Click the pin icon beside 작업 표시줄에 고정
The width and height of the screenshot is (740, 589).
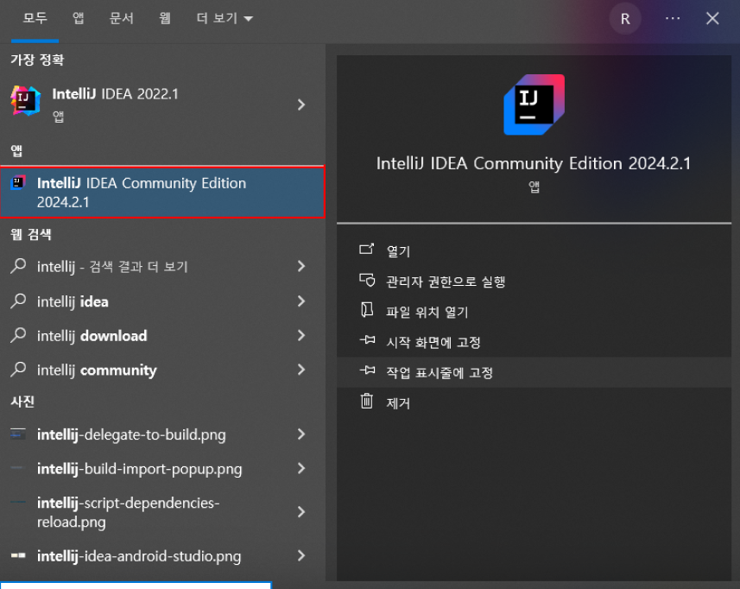click(x=367, y=370)
